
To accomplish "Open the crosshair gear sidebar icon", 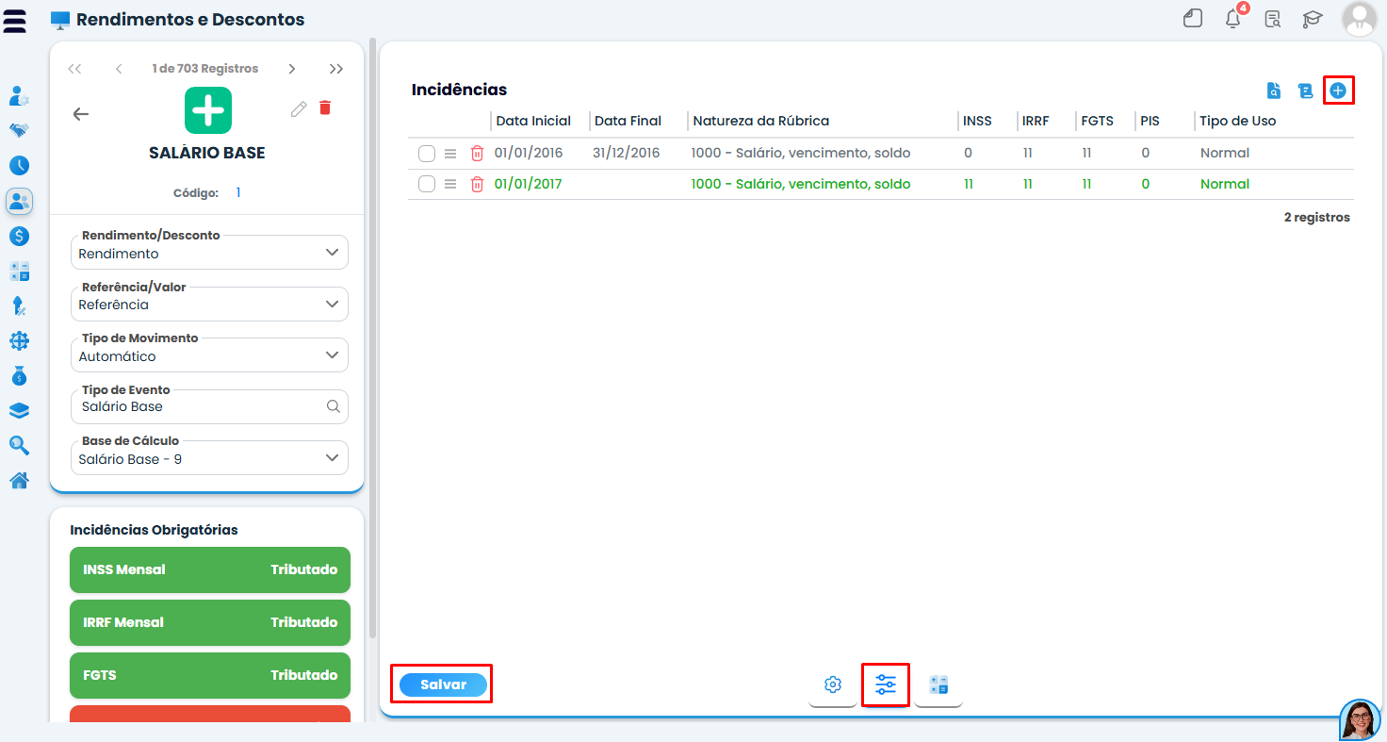I will (x=19, y=340).
